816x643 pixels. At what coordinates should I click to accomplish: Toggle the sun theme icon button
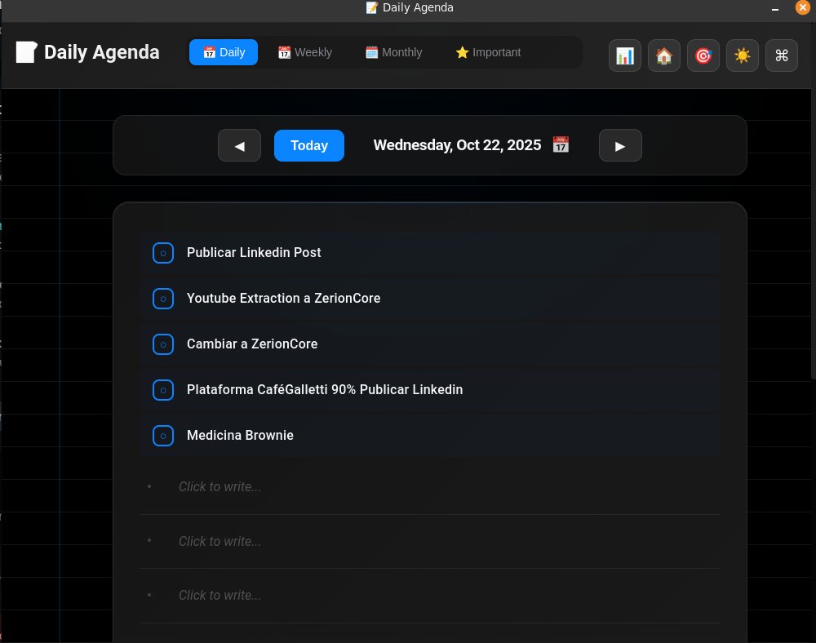coord(742,55)
